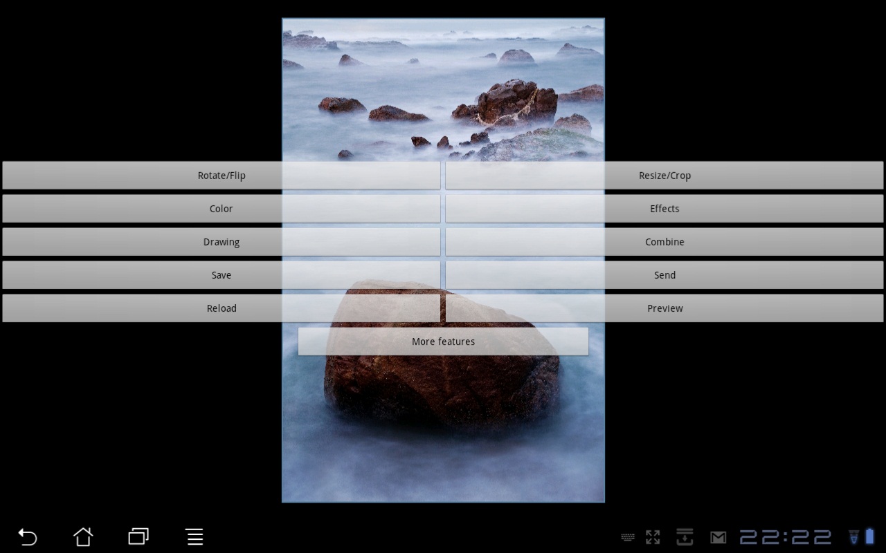Reload the original image
Viewport: 886px width, 553px height.
(x=221, y=308)
